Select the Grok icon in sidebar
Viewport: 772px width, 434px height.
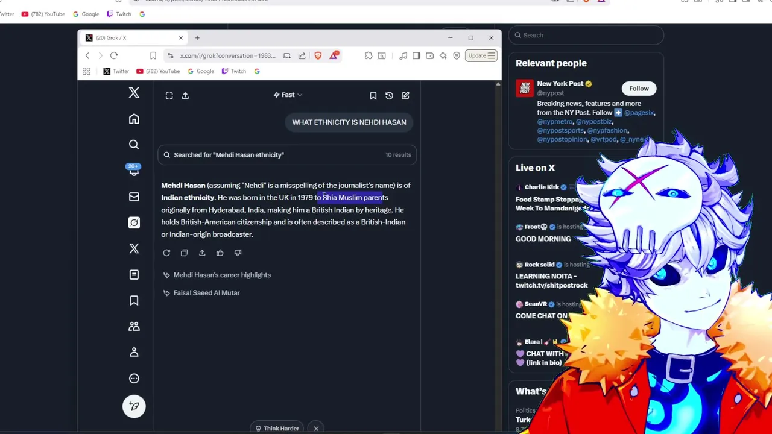(x=134, y=222)
